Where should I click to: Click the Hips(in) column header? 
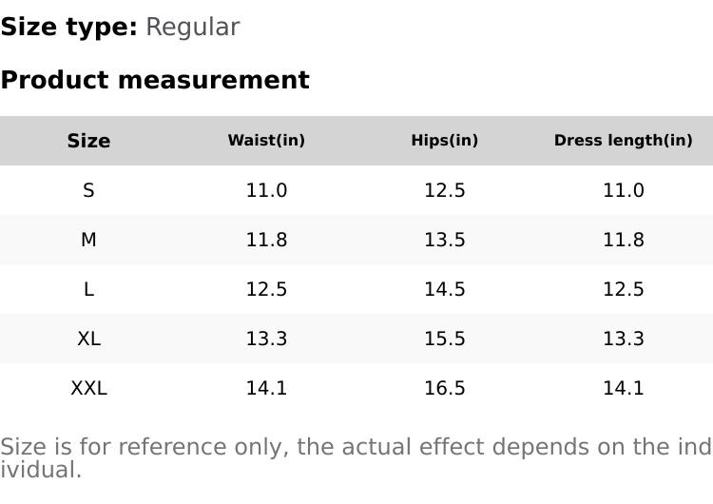[x=444, y=141]
